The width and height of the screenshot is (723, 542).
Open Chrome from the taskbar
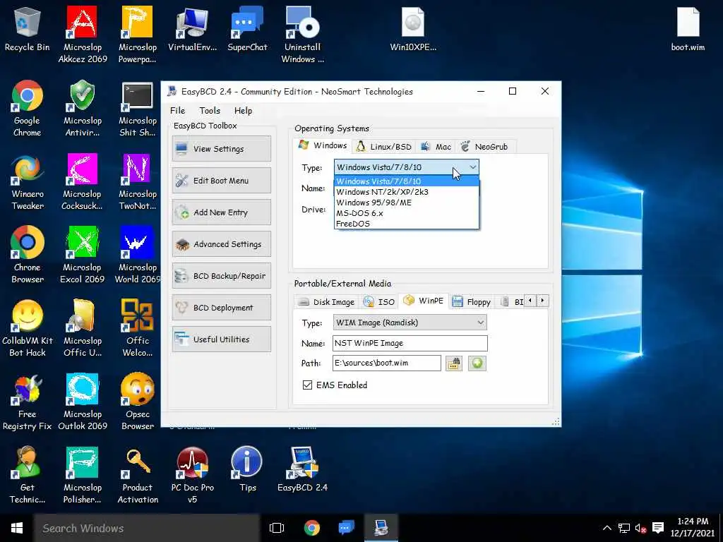point(311,528)
